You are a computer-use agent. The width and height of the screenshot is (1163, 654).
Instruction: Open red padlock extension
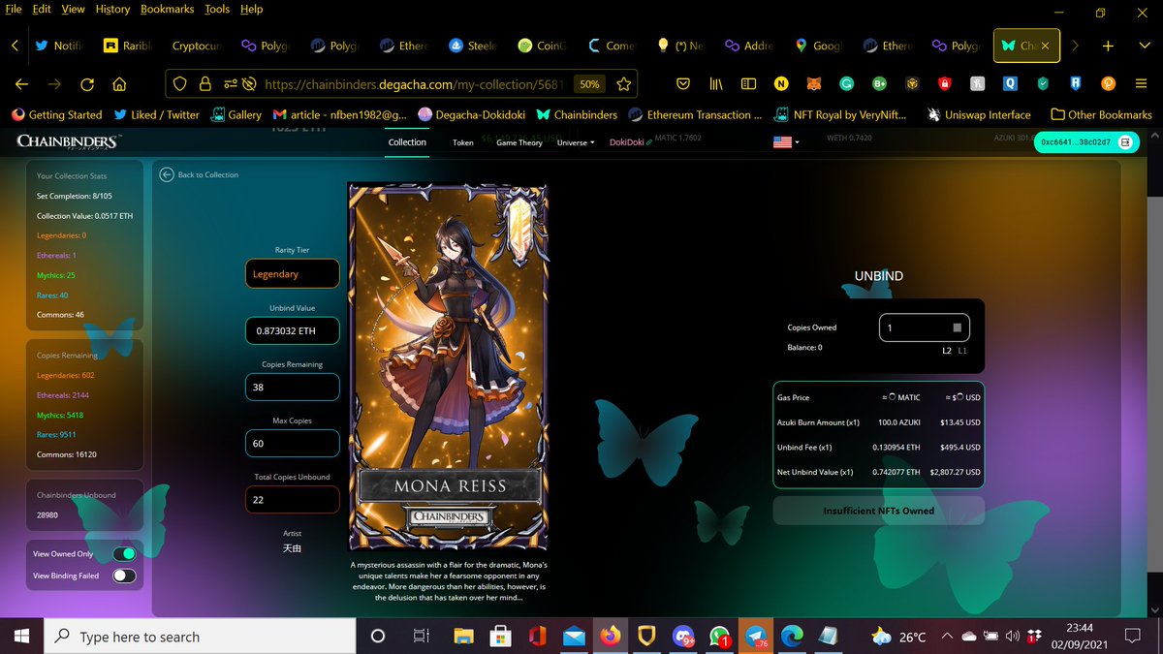[x=946, y=84]
